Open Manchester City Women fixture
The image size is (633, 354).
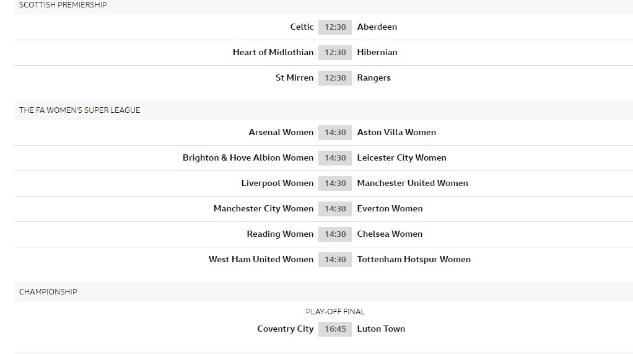tap(263, 208)
